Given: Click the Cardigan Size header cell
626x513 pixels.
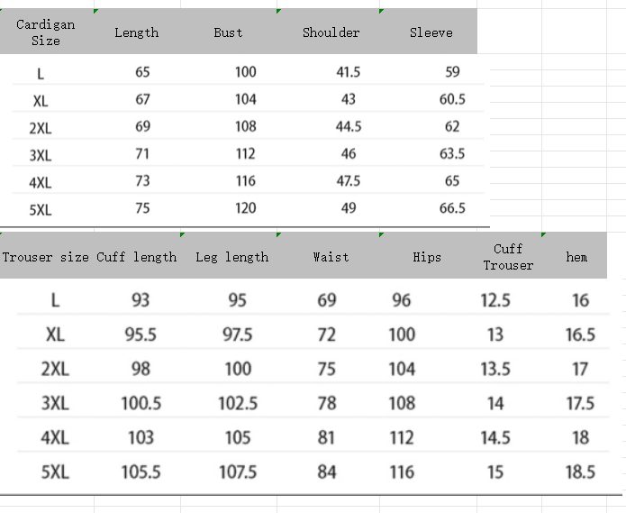Looking at the screenshot, I should pyautogui.click(x=46, y=32).
